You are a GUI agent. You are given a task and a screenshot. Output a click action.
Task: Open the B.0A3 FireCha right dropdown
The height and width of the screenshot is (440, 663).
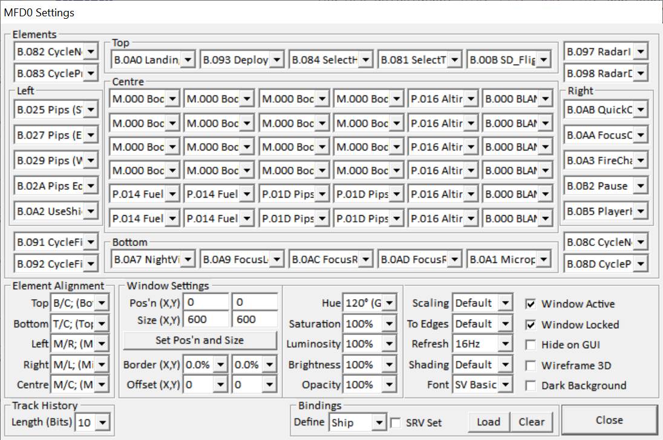pos(606,160)
